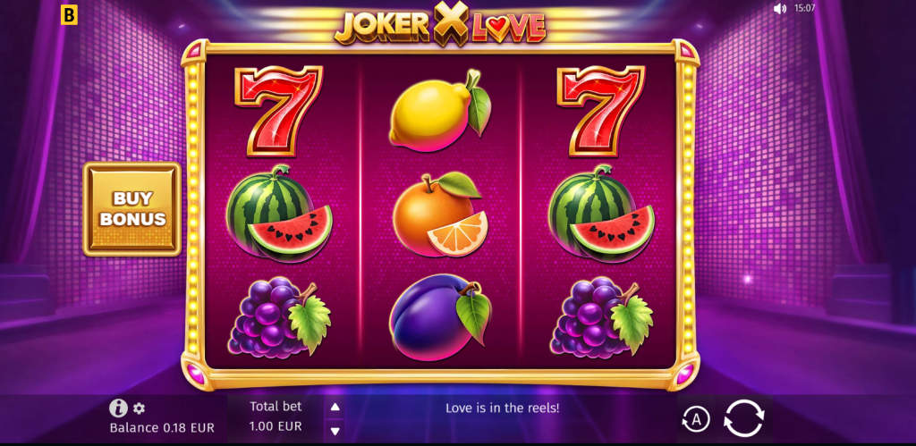Enable autoplay with the A icon

[696, 419]
